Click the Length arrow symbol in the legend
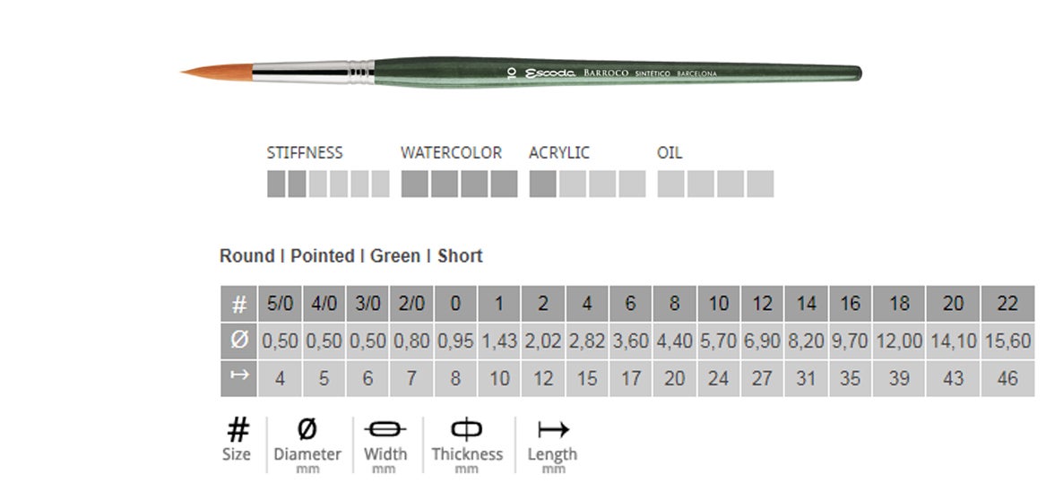The width and height of the screenshot is (1046, 500). (552, 430)
